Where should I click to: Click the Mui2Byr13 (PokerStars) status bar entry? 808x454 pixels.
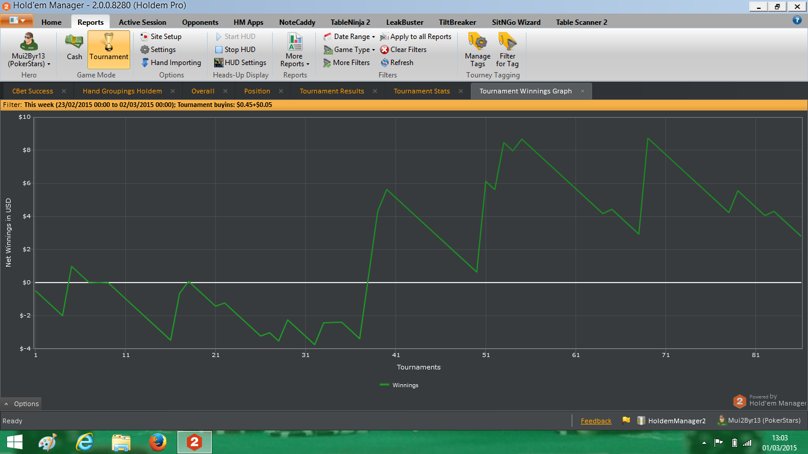[x=759, y=420]
